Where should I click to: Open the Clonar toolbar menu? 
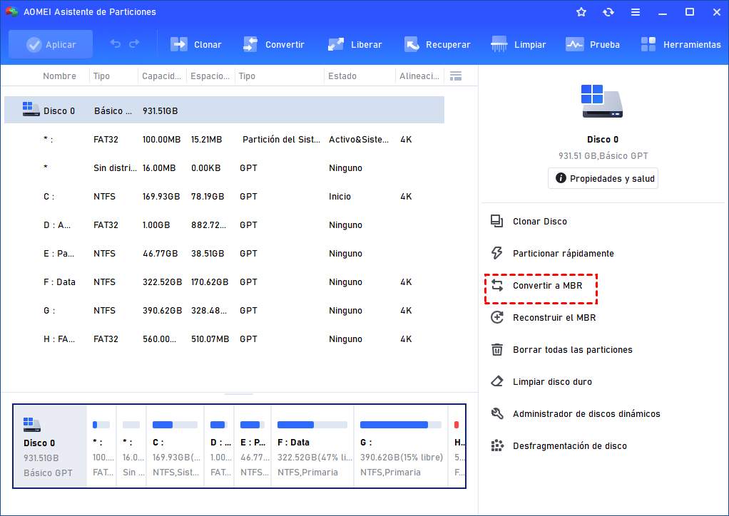click(196, 45)
